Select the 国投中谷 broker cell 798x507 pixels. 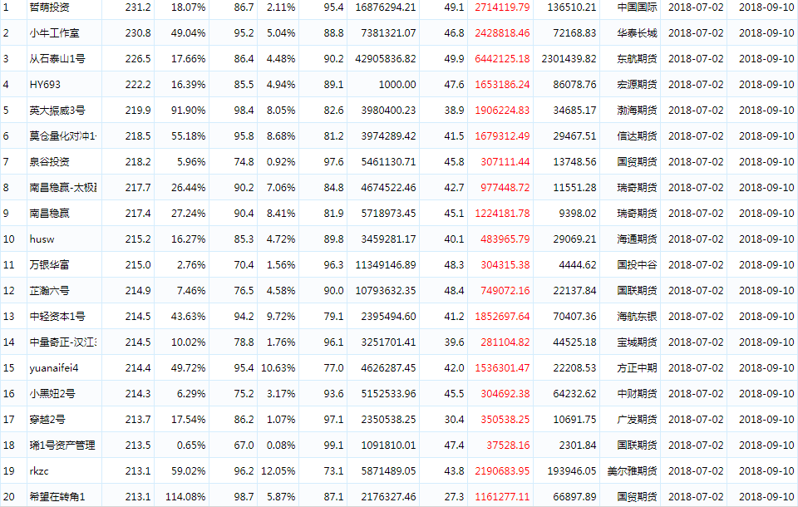point(638,265)
